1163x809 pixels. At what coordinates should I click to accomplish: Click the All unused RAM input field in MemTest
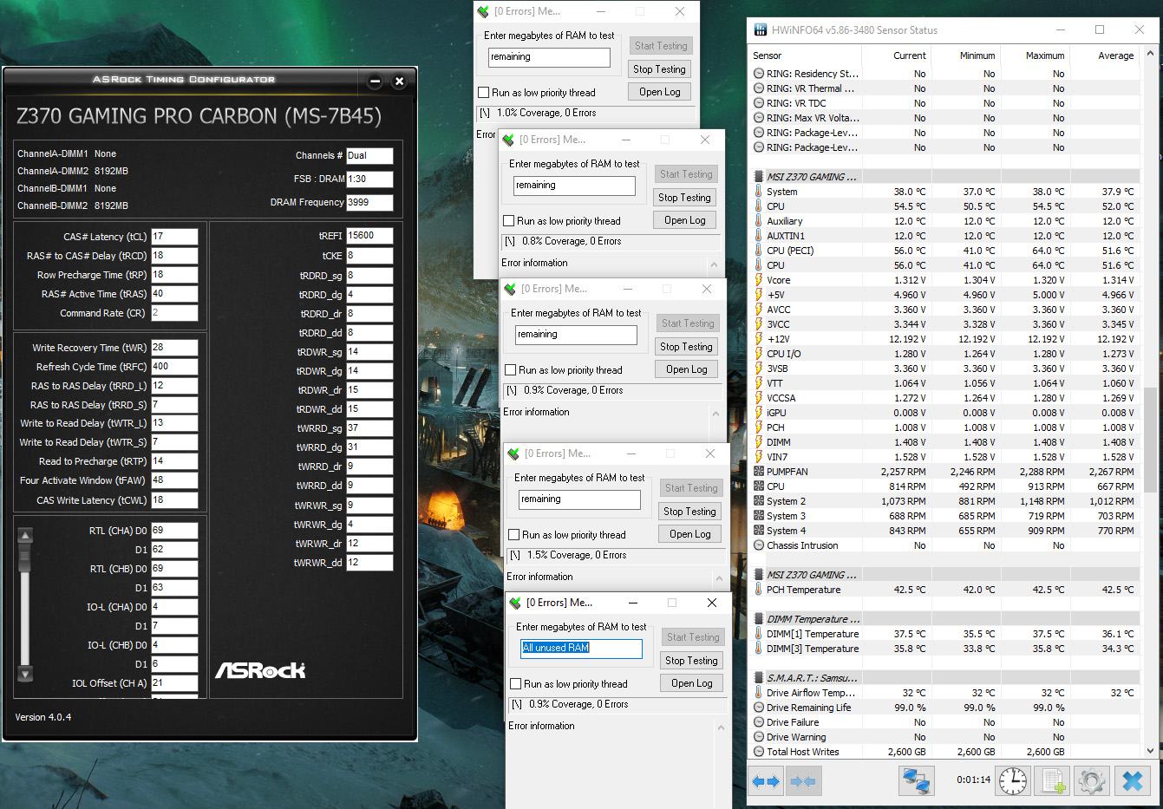581,648
